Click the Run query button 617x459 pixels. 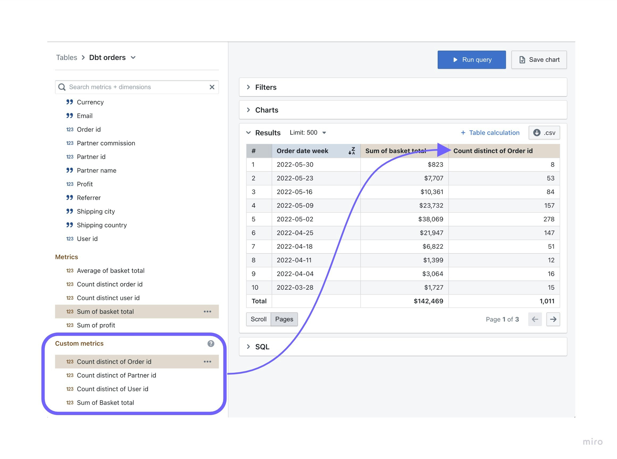point(471,60)
